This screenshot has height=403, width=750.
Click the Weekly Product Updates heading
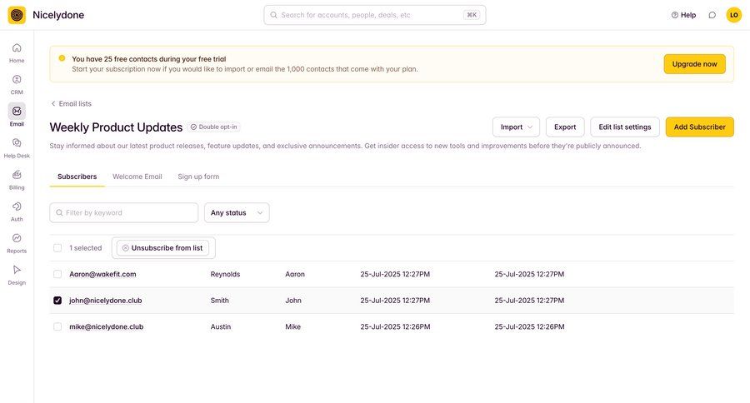click(116, 127)
